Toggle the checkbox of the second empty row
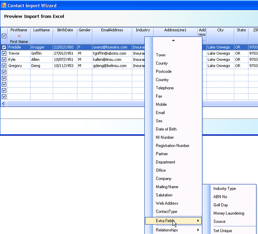Screen dimensions: 258x234 pos(4,78)
